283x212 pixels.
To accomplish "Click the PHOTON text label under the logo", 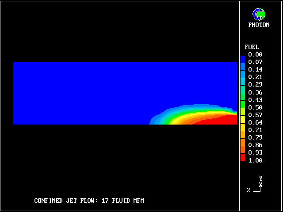I will [x=259, y=25].
